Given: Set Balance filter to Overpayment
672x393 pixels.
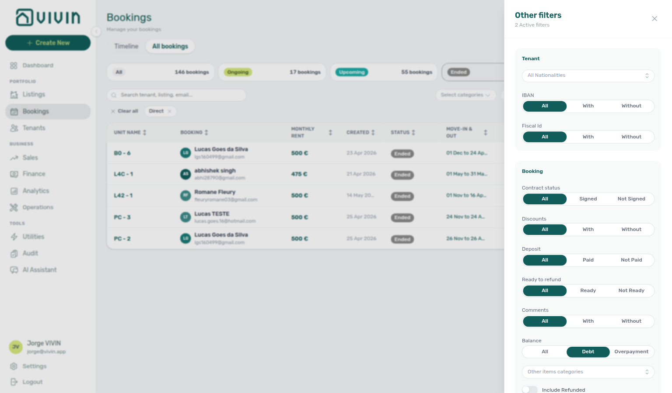Looking at the screenshot, I should [631, 352].
